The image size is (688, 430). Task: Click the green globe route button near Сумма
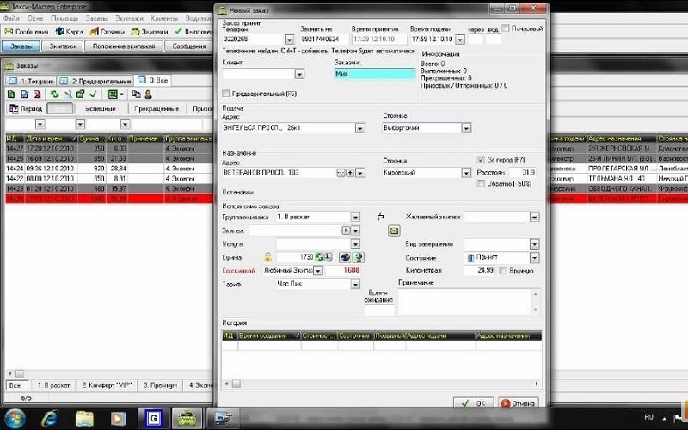(x=359, y=257)
